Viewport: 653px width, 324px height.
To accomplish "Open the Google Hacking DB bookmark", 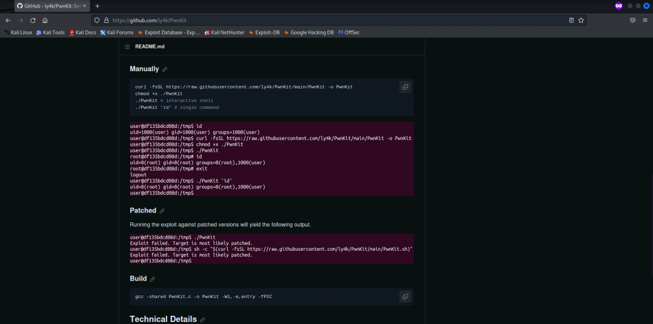I will pos(309,32).
